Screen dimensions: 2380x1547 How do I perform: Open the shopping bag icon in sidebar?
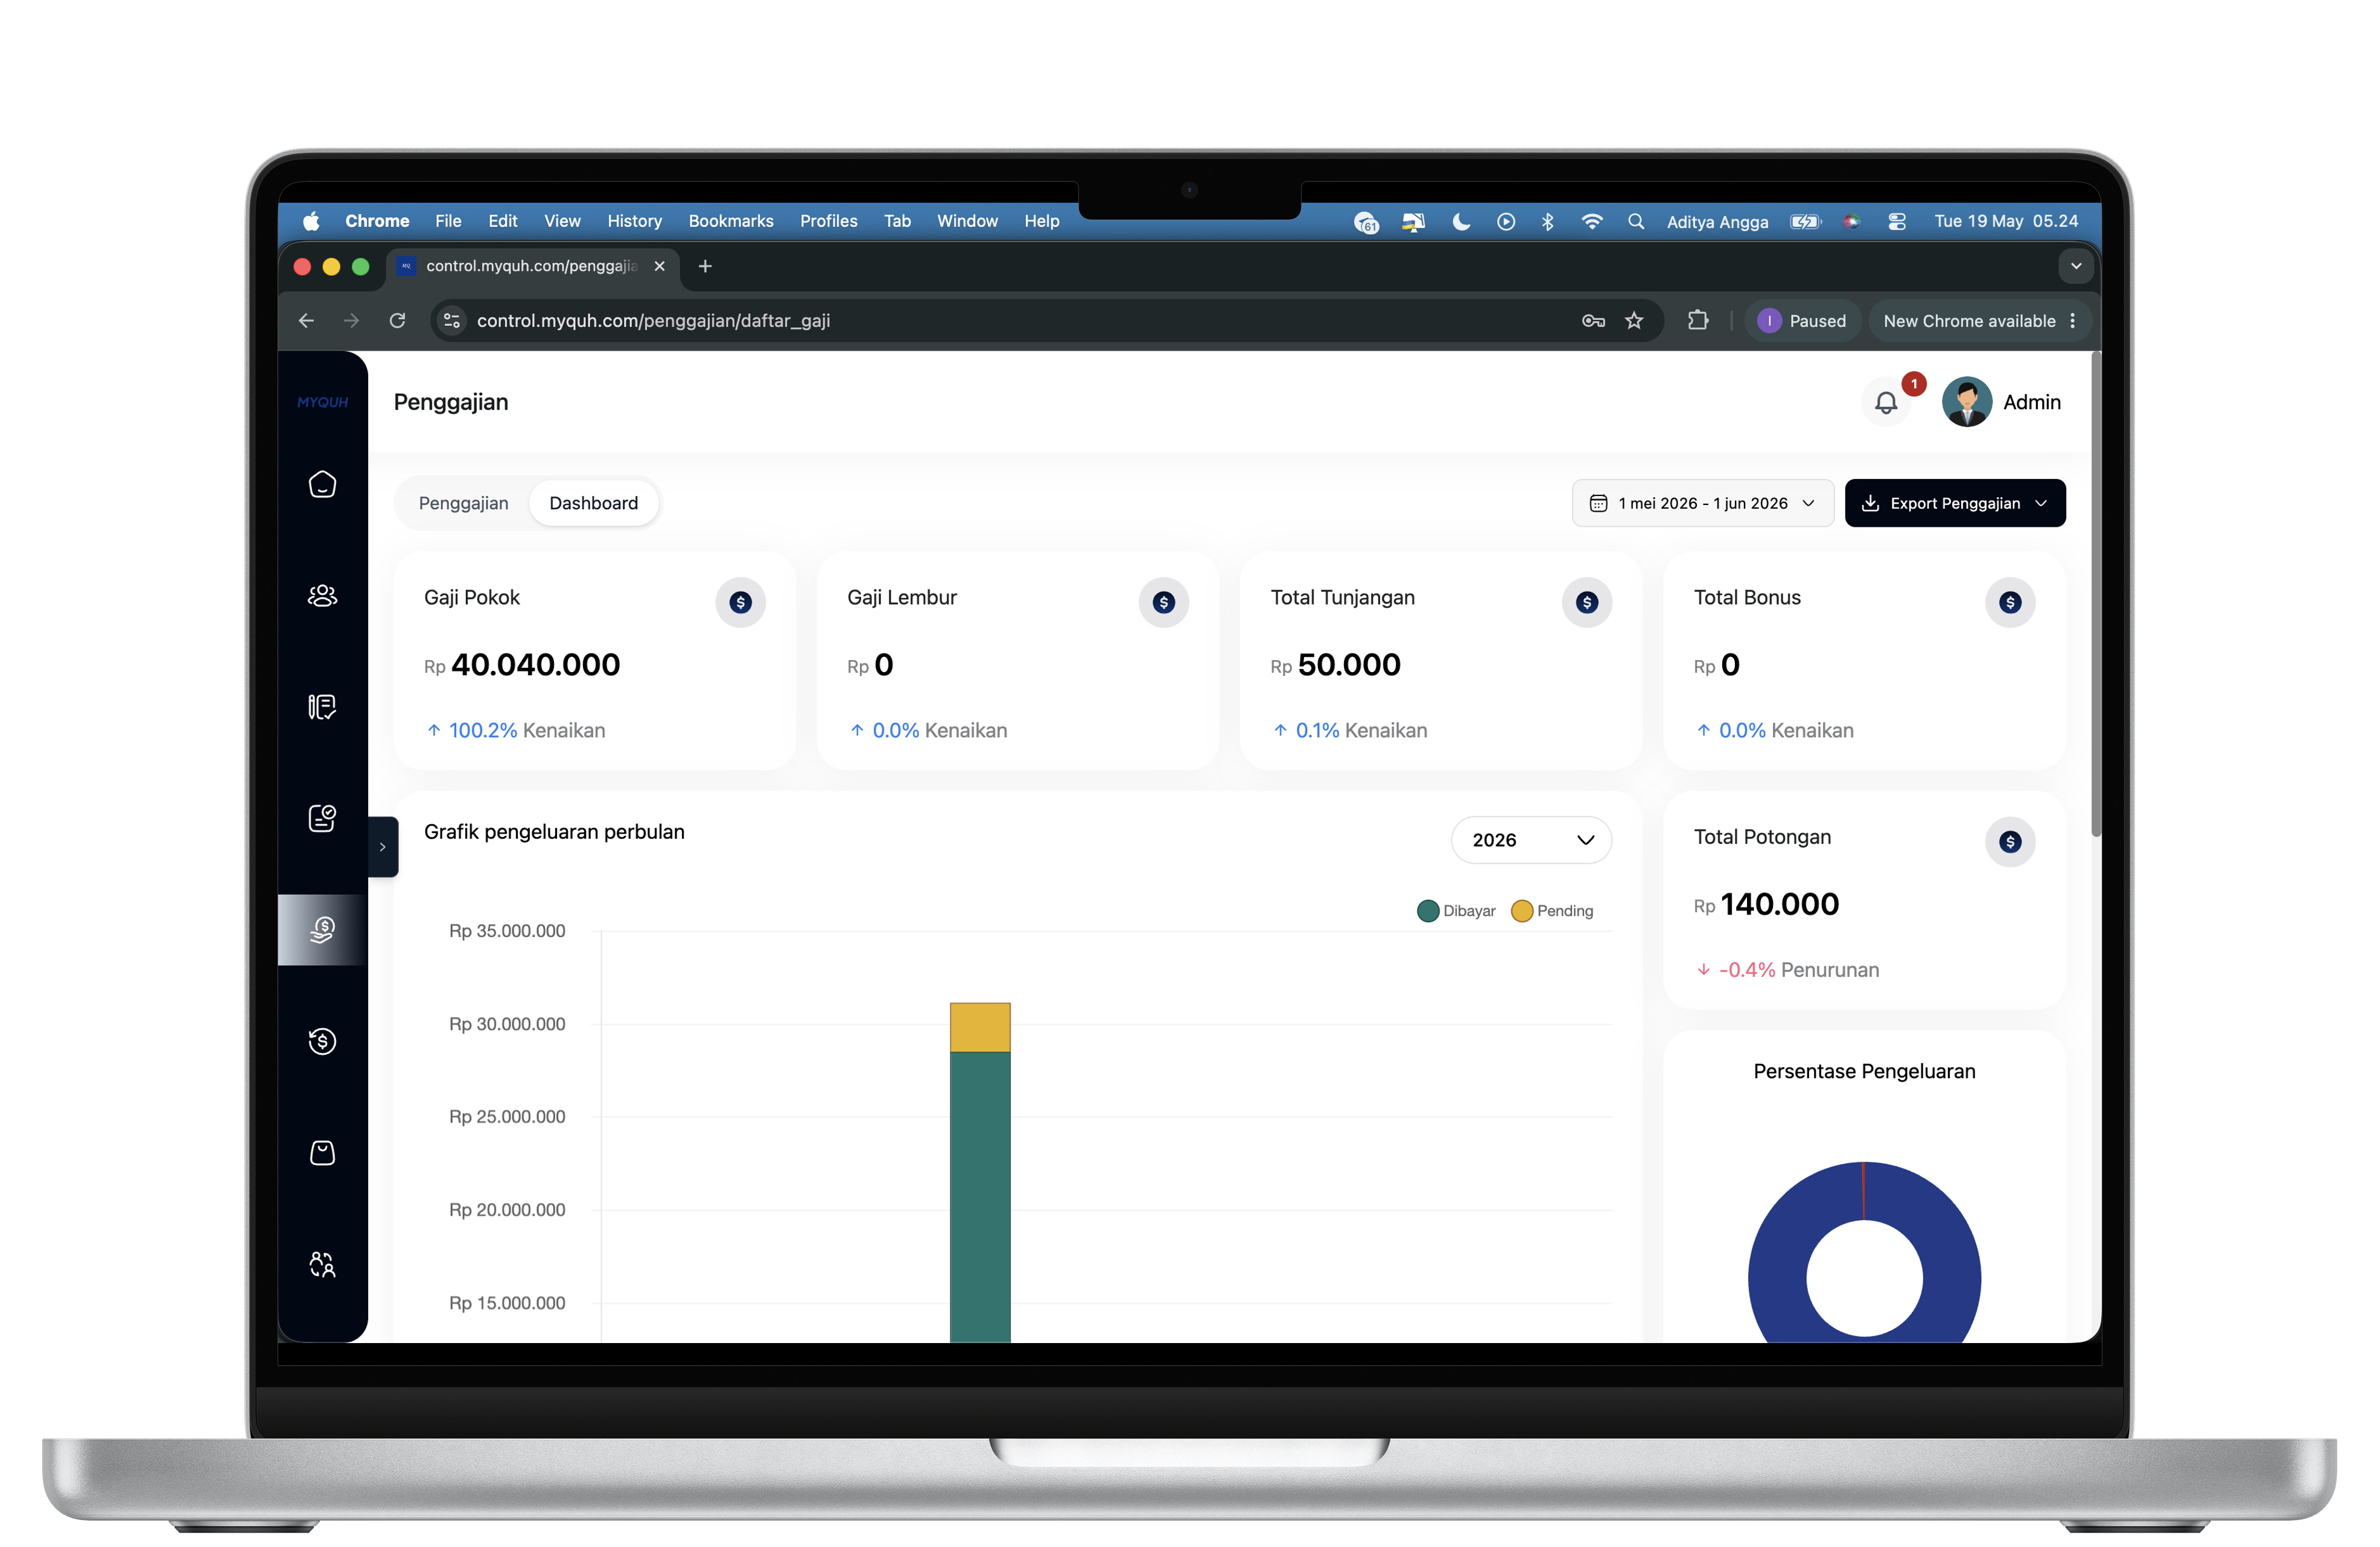tap(322, 1153)
